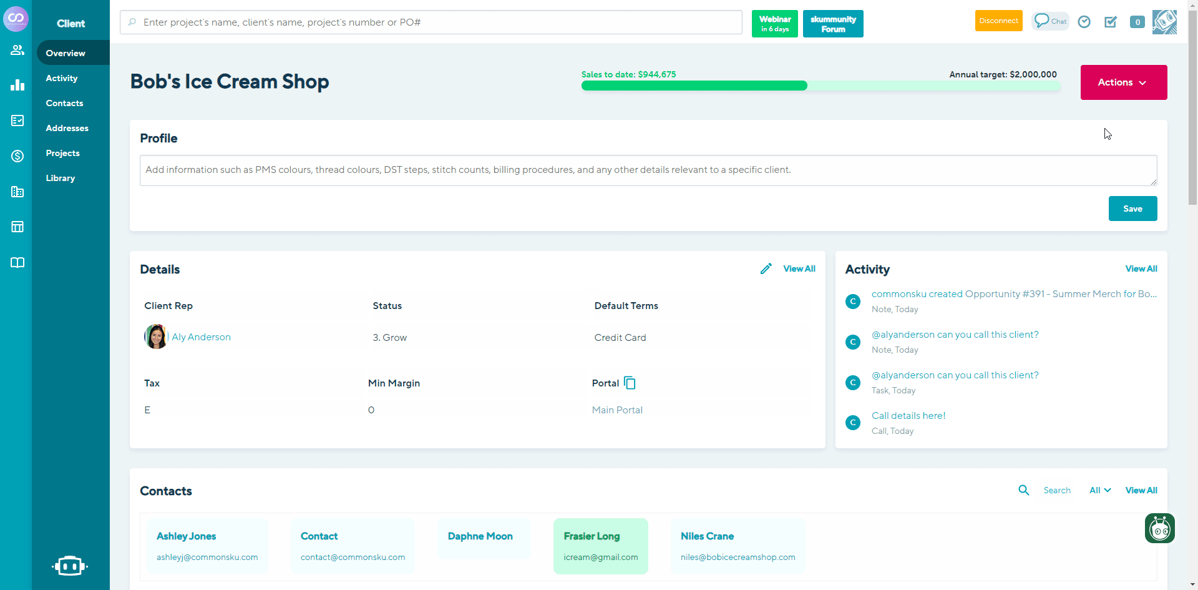Click the Contacts search magnifier icon
Screen dimensions: 1198x590
(1024, 490)
